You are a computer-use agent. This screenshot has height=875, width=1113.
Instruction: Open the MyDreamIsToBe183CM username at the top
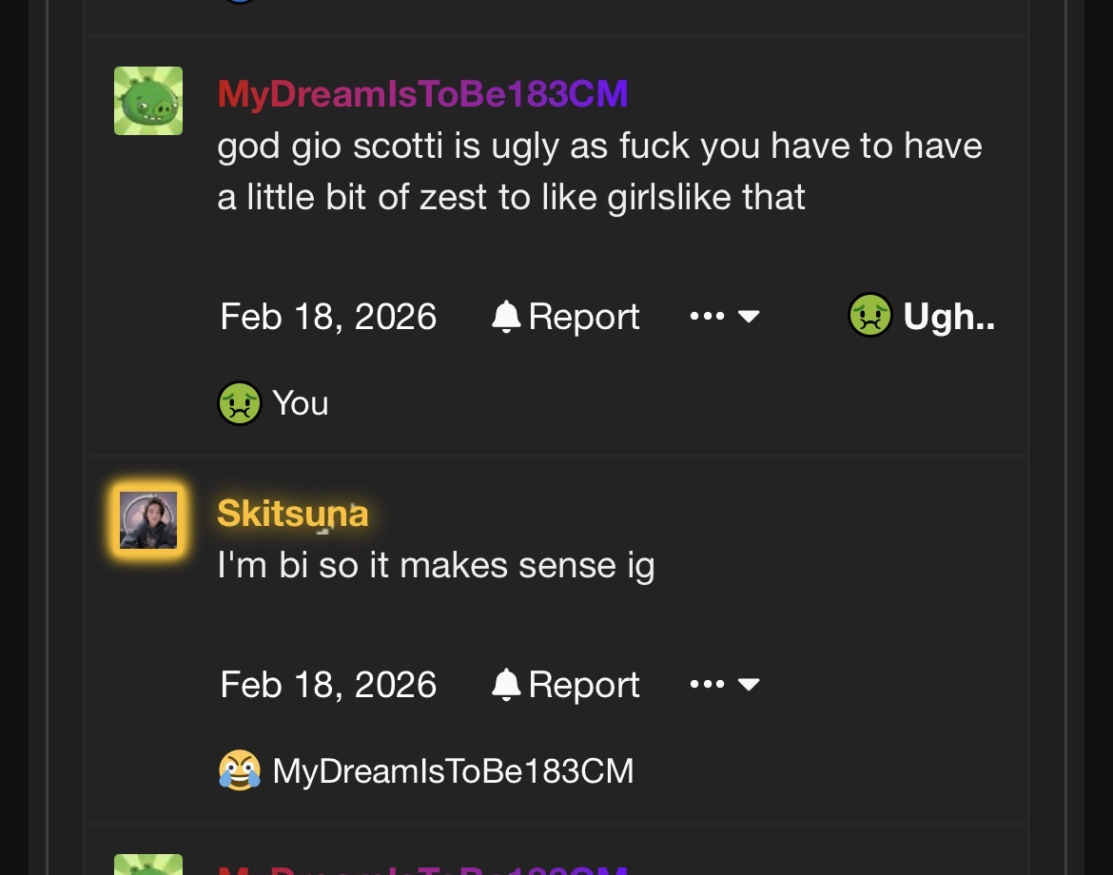pos(422,93)
